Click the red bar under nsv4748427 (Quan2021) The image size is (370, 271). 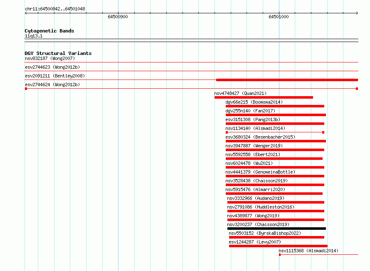(x=264, y=97)
